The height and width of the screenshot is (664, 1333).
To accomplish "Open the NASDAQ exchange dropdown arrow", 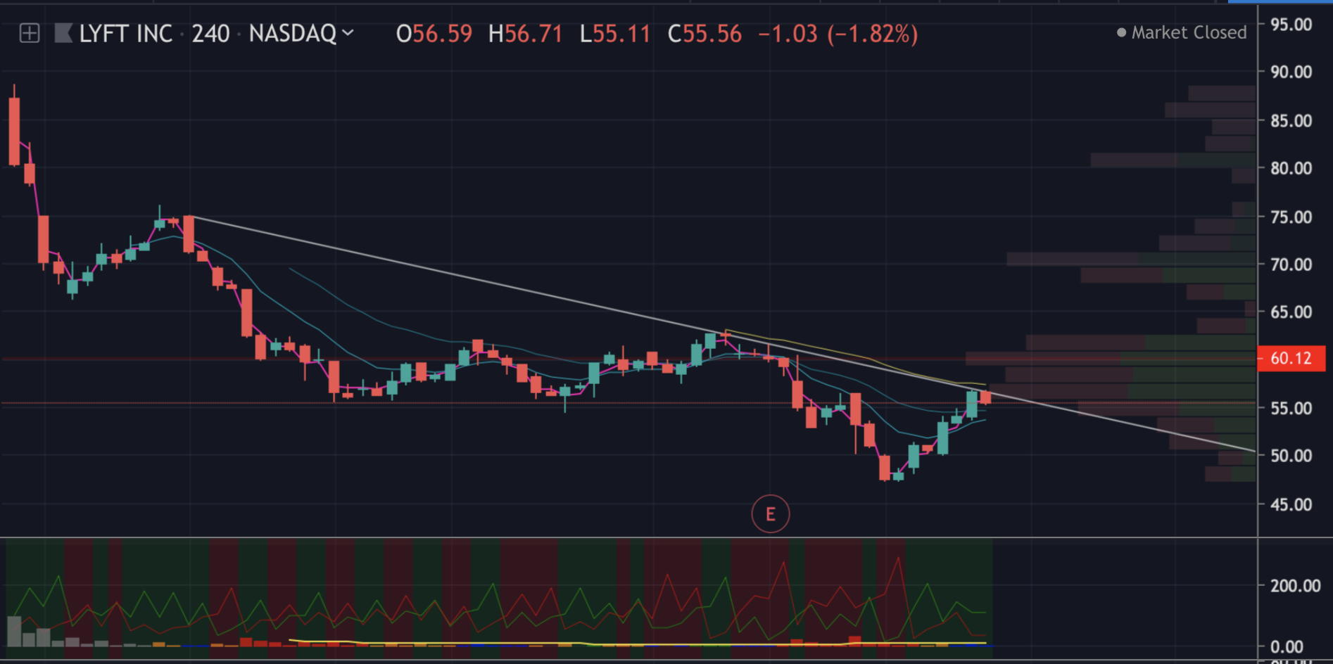I will [348, 32].
